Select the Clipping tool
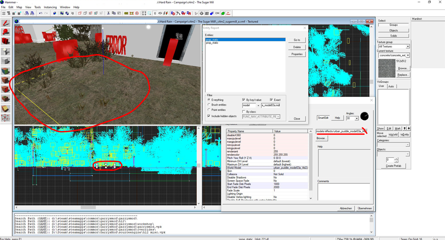This screenshot has width=445, height=240. tap(6, 109)
